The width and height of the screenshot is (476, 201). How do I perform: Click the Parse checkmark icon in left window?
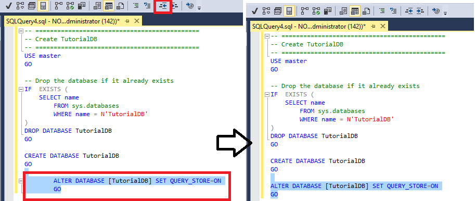pyautogui.click(x=8, y=6)
